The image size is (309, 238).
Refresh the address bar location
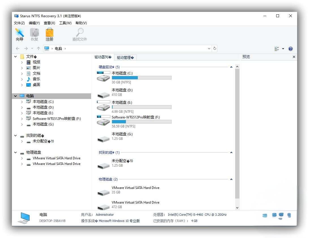point(215,49)
